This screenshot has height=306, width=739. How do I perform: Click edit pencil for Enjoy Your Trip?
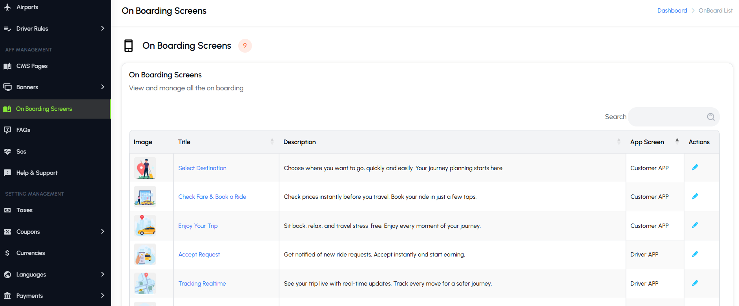point(695,225)
